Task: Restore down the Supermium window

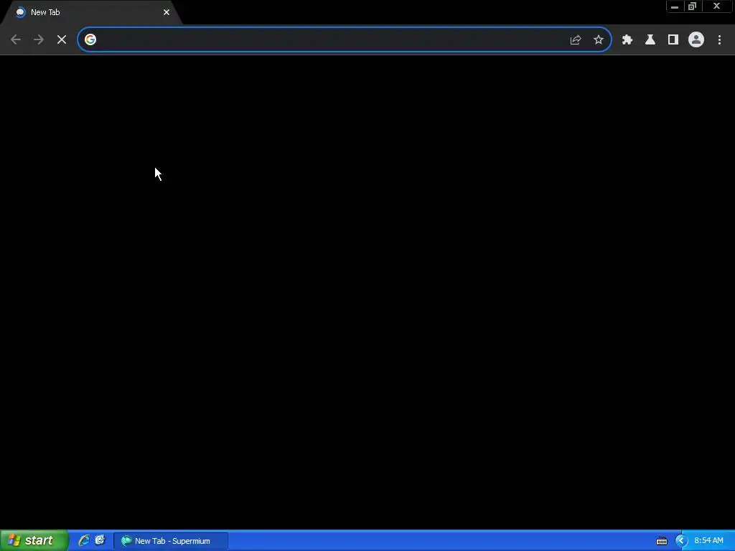Action: (x=692, y=6)
